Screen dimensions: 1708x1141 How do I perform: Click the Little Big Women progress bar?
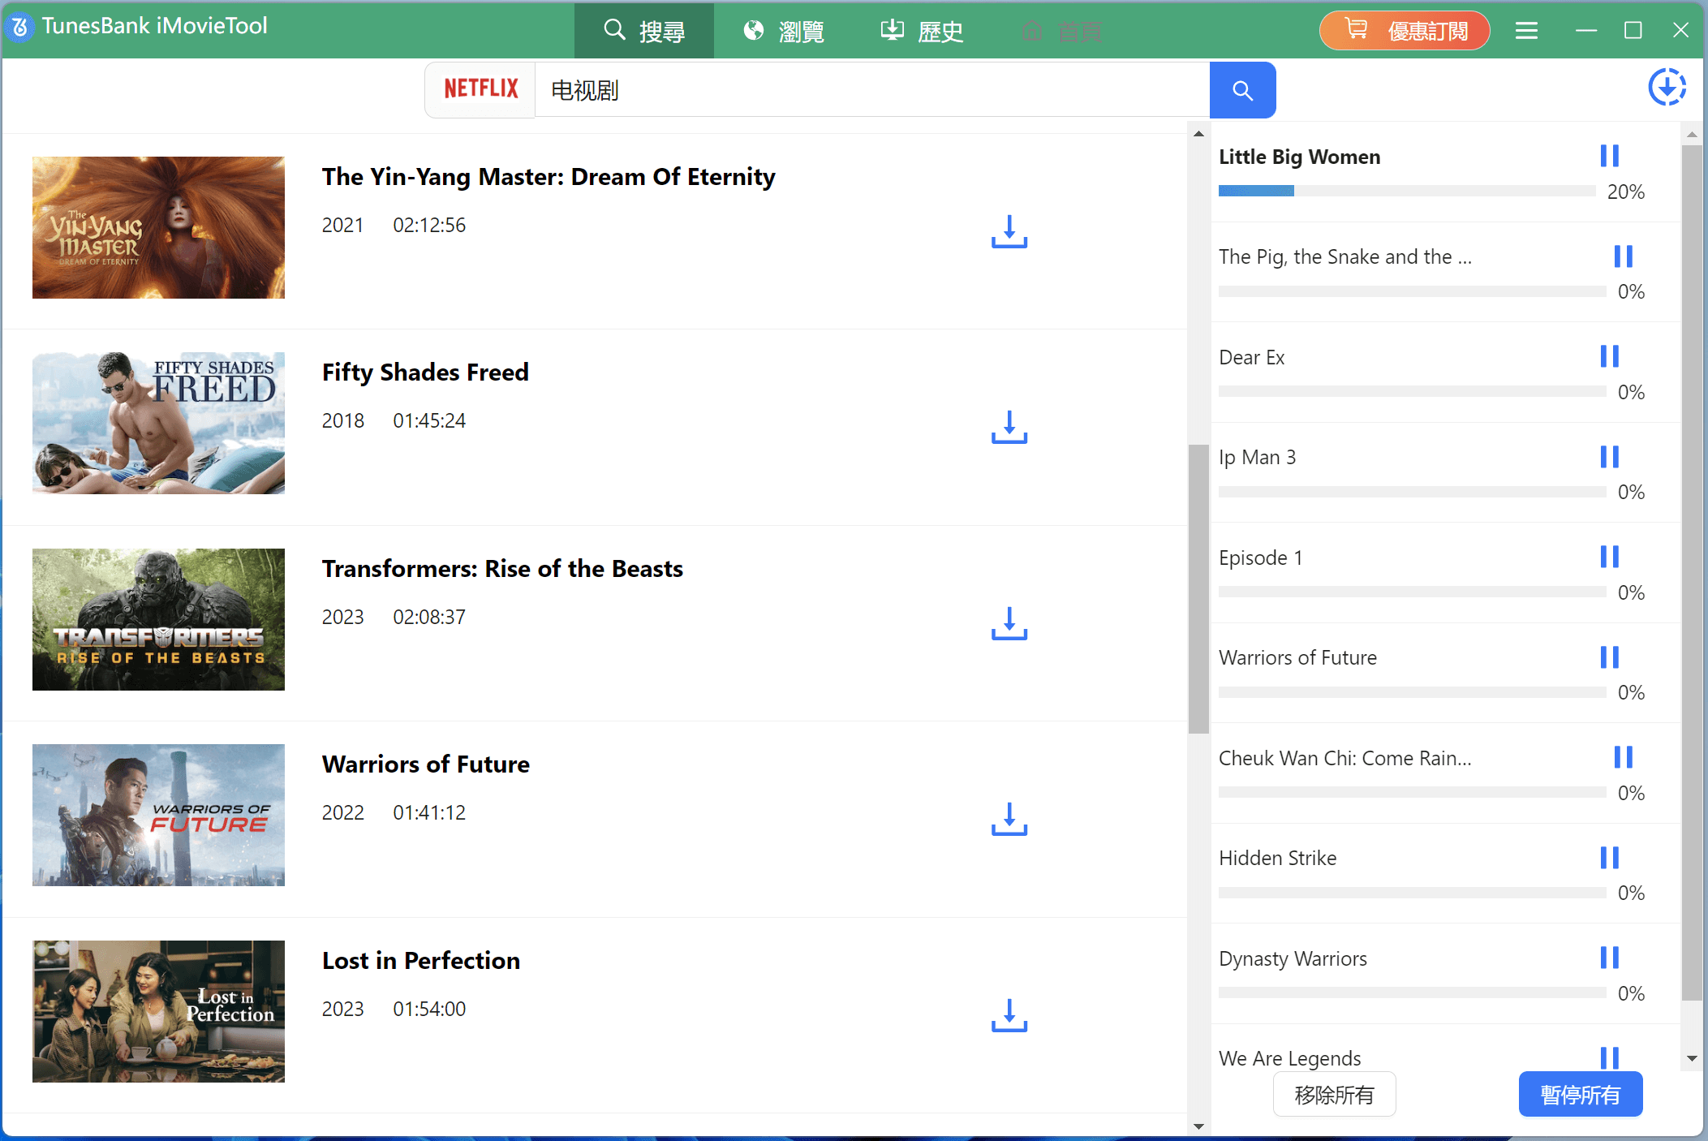click(1406, 191)
